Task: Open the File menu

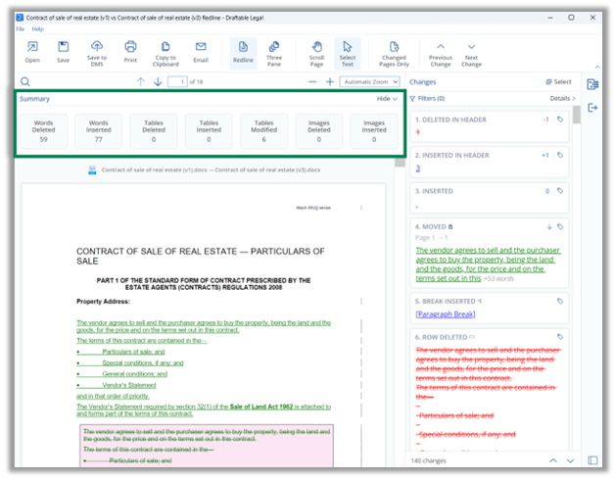Action: (20, 29)
